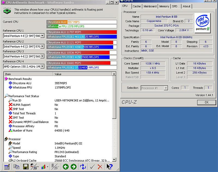Click the red X icon beside SMT Test

(10, 117)
